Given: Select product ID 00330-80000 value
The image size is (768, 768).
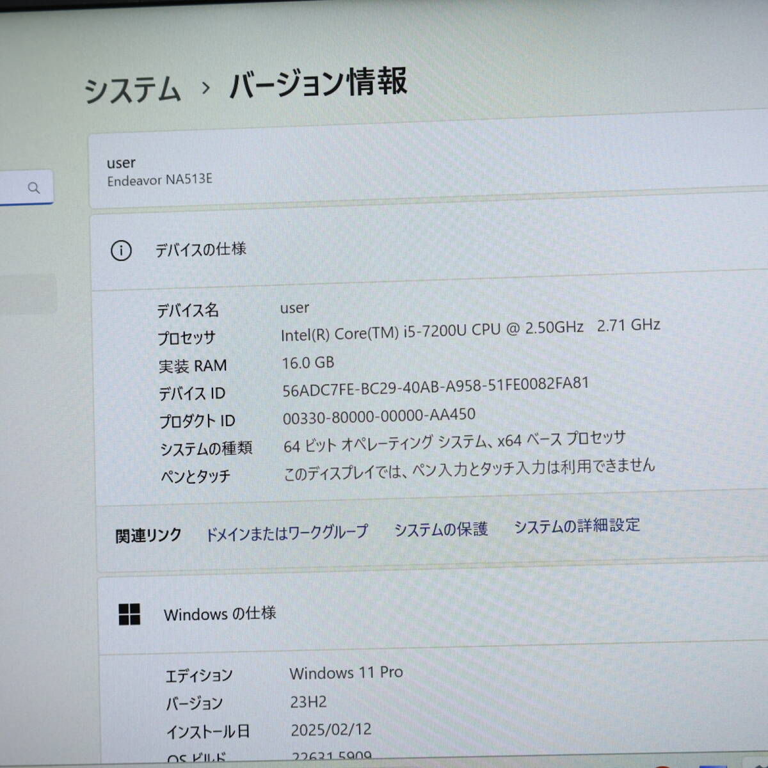Looking at the screenshot, I should 379,417.
